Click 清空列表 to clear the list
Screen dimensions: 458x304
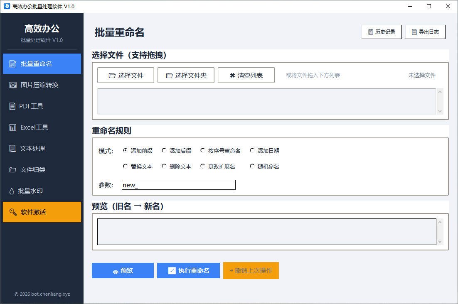tap(246, 75)
